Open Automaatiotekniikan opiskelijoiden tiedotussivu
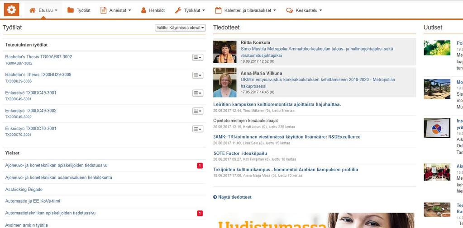This screenshot has width=463, height=228. tap(50, 213)
